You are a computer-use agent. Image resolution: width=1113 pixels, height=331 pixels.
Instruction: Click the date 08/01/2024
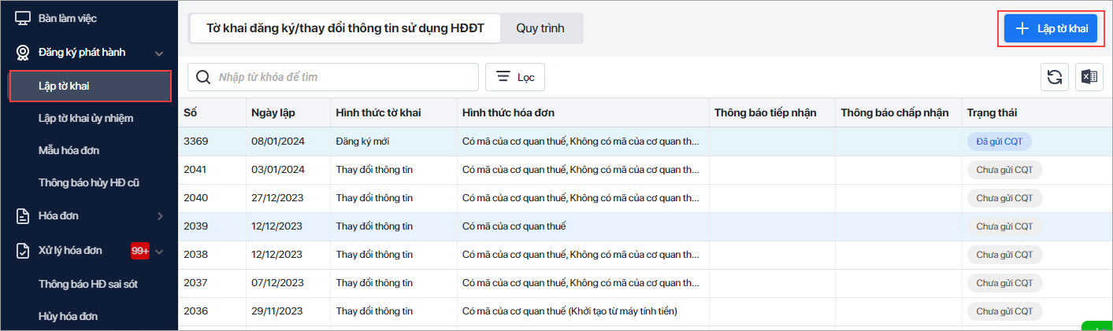tap(277, 141)
